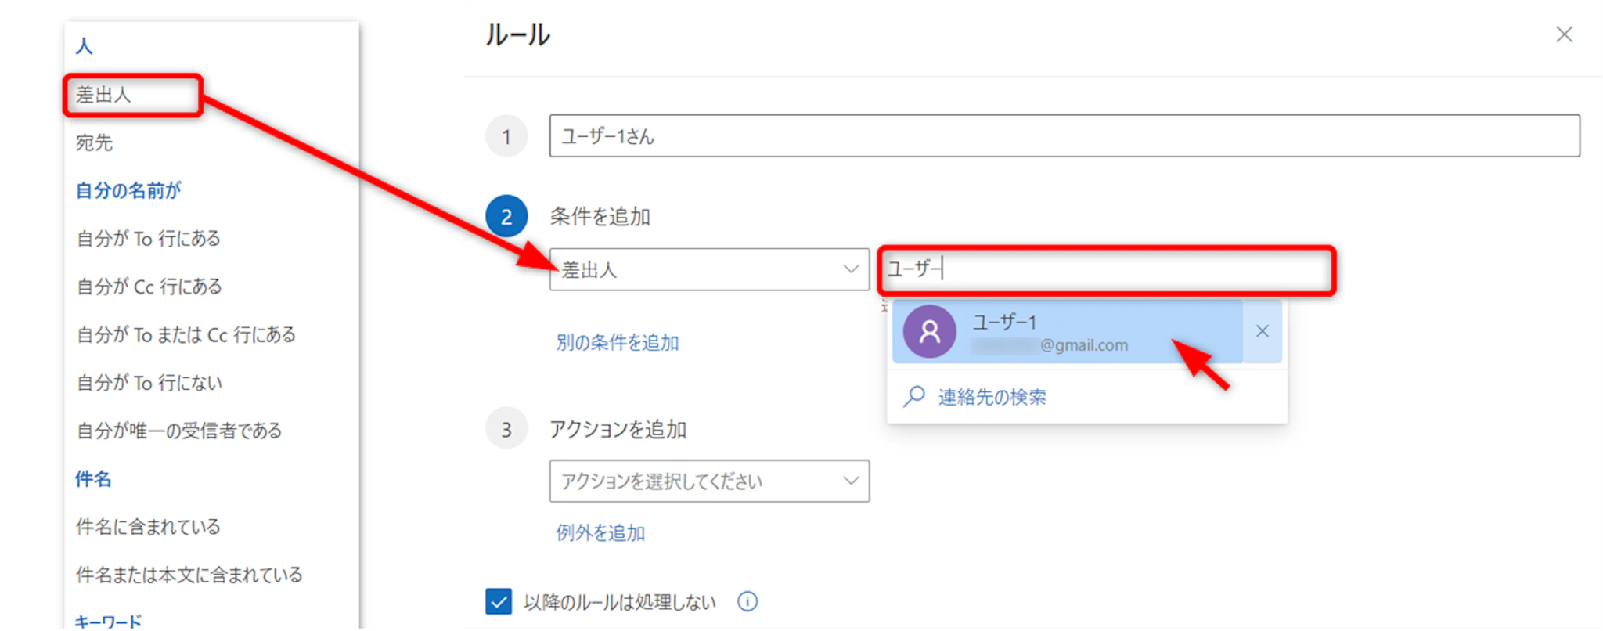The image size is (1603, 631).
Task: Click the 別の条件を追加 link
Action: [x=617, y=343]
